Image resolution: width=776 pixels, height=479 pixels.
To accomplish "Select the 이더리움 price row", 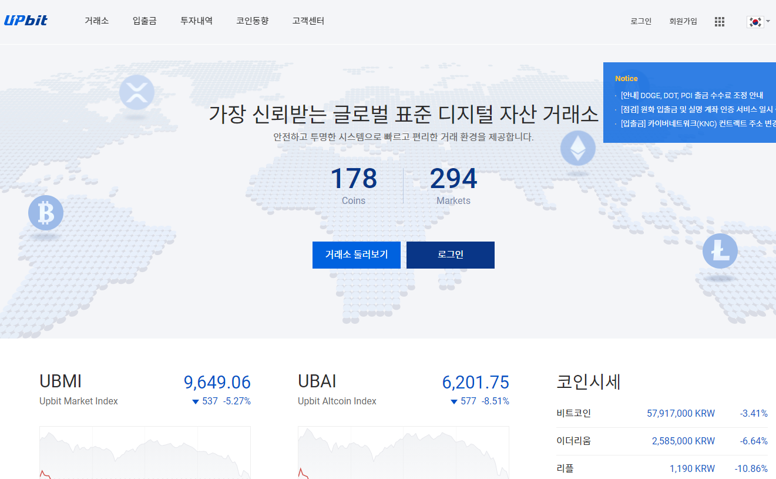I will [x=662, y=441].
